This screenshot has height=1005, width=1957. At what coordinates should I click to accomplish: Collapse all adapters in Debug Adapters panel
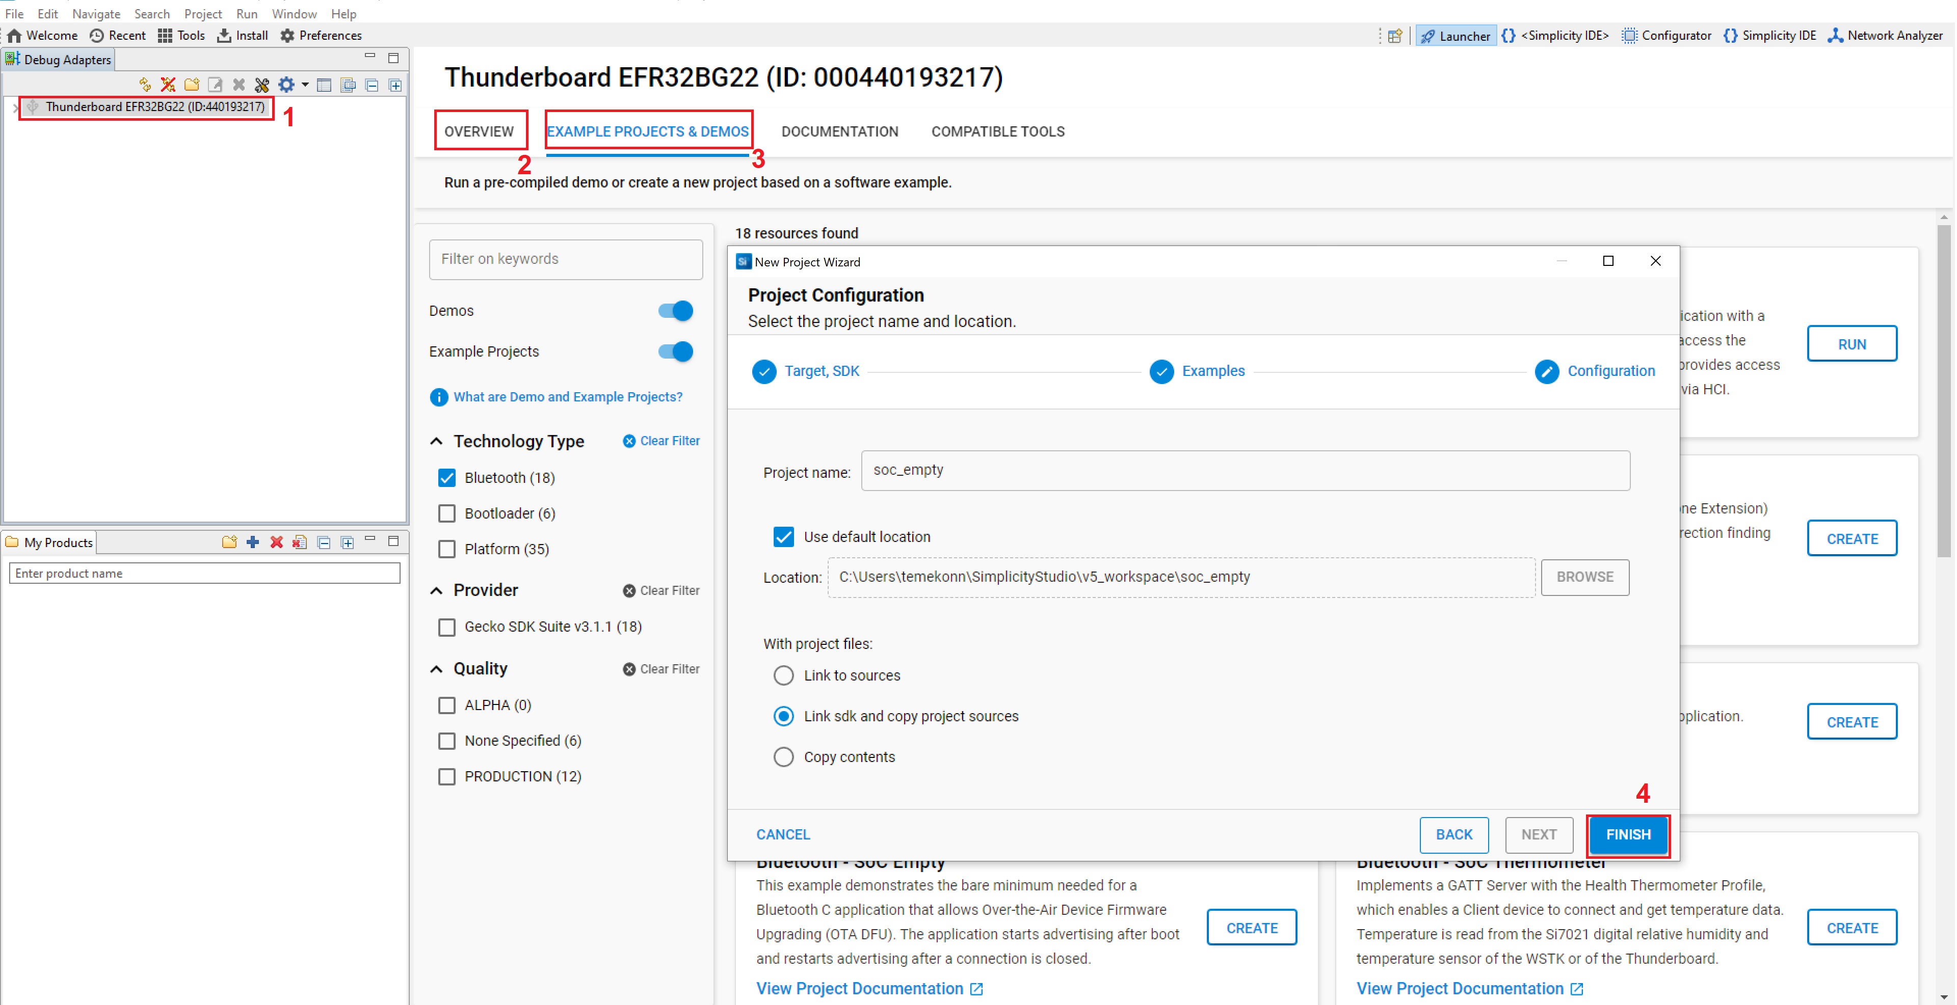(x=372, y=85)
